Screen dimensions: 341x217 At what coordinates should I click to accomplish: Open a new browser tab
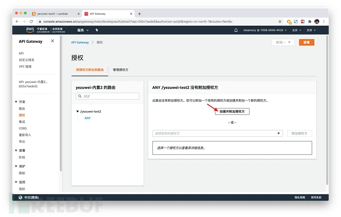coord(139,14)
